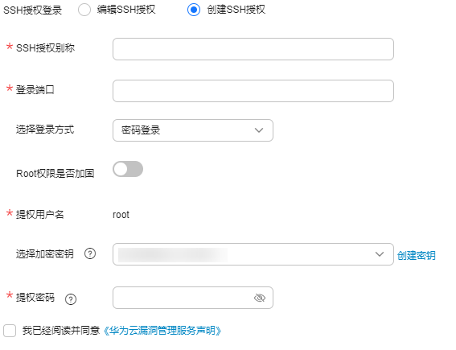The image size is (456, 350).
Task: Toggle the Root权限是否加固 switch
Action: coord(128,169)
